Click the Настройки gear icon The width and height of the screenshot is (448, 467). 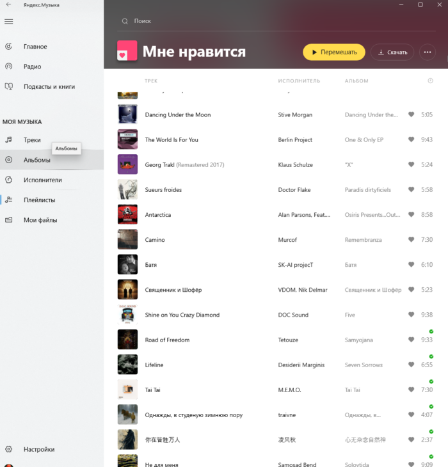pos(8,449)
